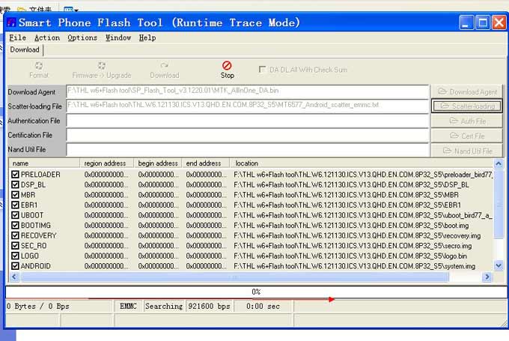Click the name column header
The width and height of the screenshot is (509, 341).
point(44,163)
